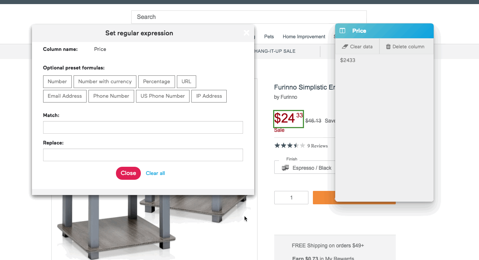Select the highlighted $24.33 price element
This screenshot has width=479, height=260.
pyautogui.click(x=288, y=118)
